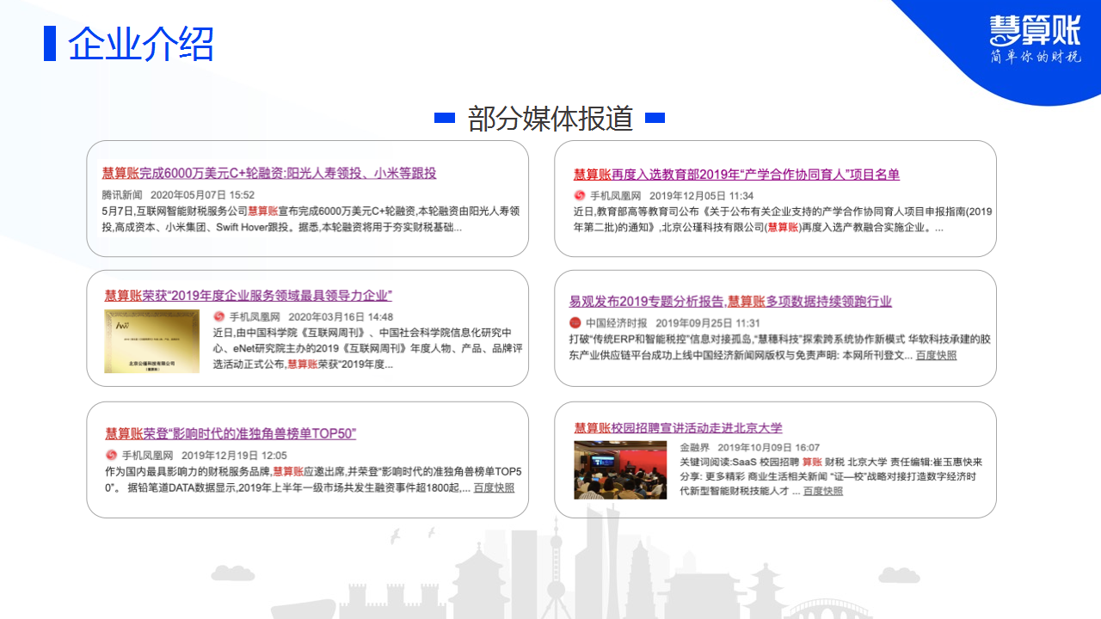Click snippet text starting 5月7日,互联网智能财税服务公司

pos(311,219)
